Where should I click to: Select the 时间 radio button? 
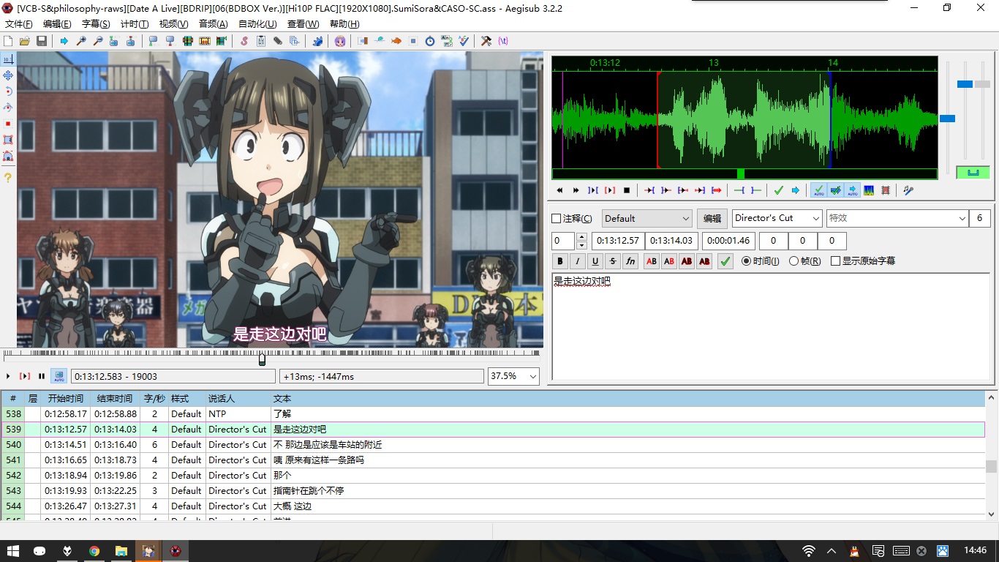746,261
